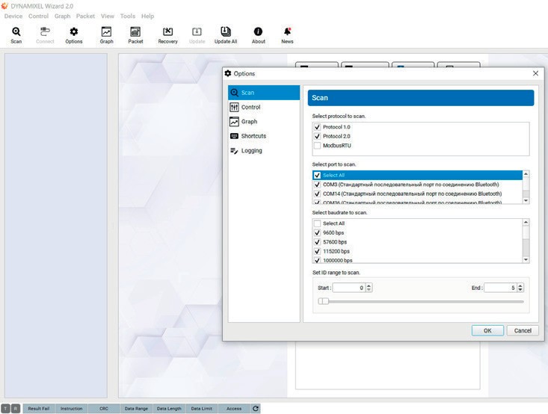Uncheck the Protocol 1.0 checkbox
Image resolution: width=548 pixels, height=414 pixels.
click(x=318, y=128)
